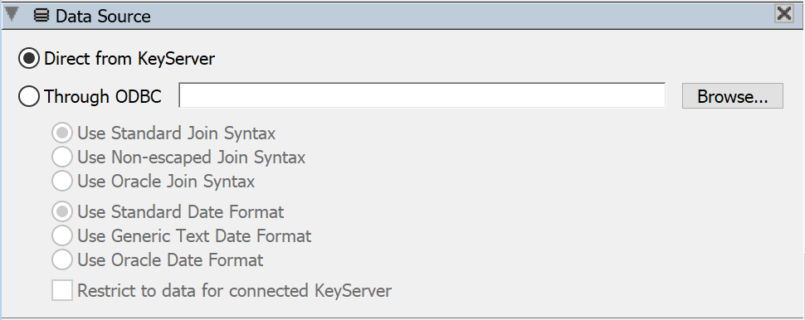Click the ODBC data source text field

[422, 95]
